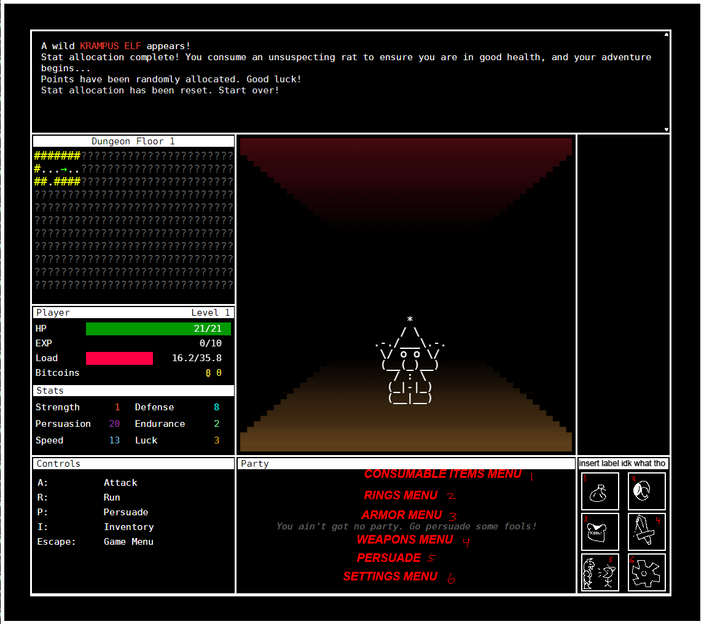Click the Dungeon Floor 1 header
The width and height of the screenshot is (704, 624).
[x=133, y=141]
